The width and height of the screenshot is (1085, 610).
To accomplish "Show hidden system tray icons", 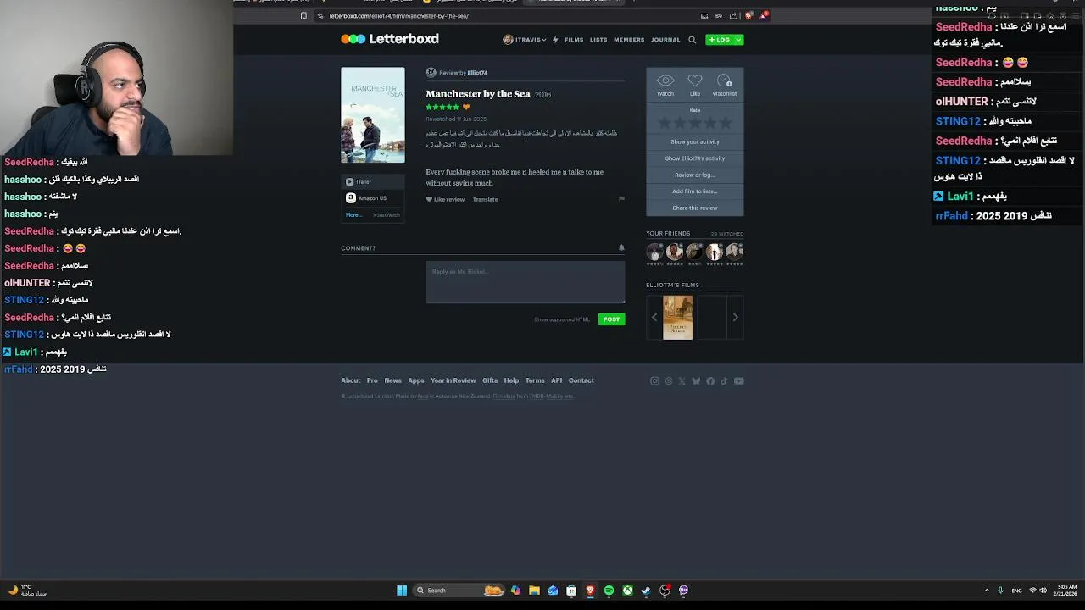I will (x=987, y=591).
